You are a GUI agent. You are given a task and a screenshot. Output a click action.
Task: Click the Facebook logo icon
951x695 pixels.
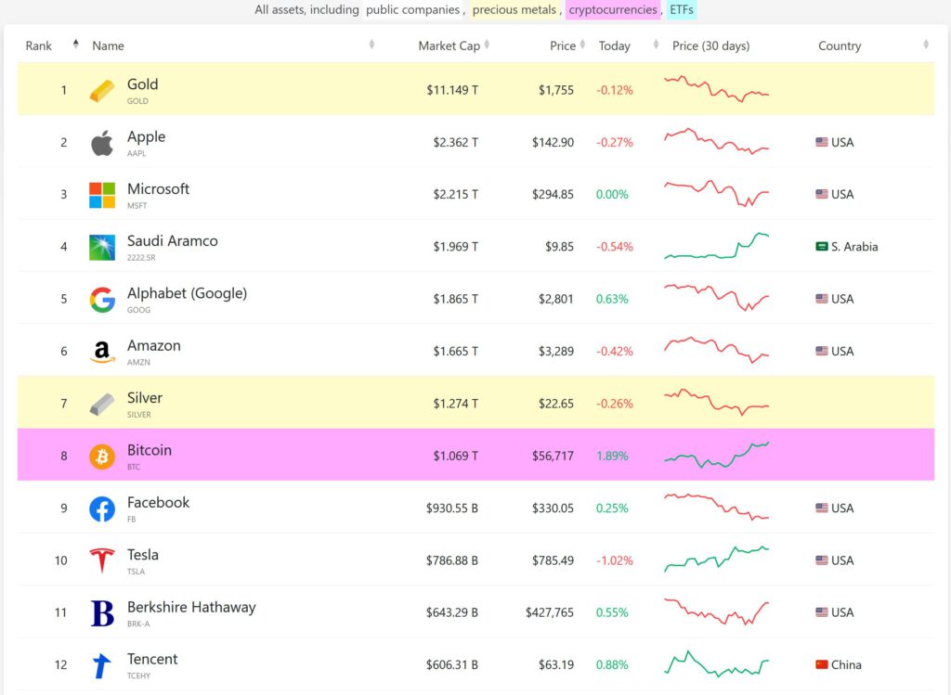click(x=102, y=508)
